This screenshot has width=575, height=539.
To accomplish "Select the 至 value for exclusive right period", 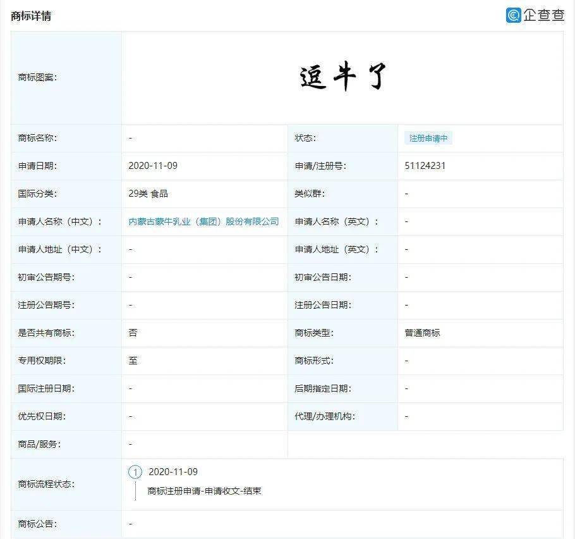I will tap(133, 361).
